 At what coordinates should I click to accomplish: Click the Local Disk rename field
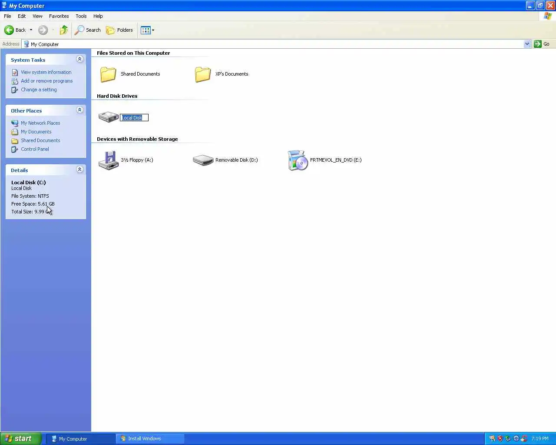point(134,117)
